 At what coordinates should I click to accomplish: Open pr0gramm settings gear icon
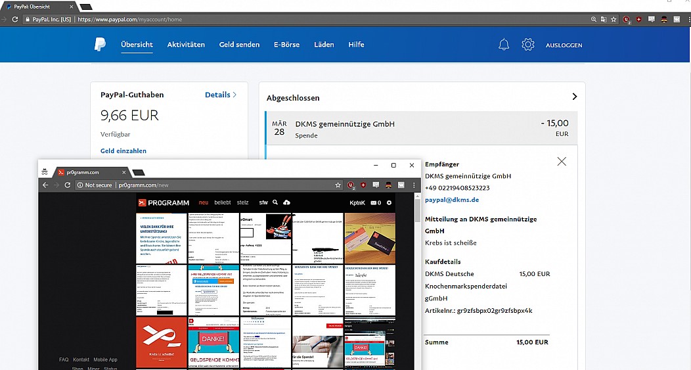click(x=389, y=203)
